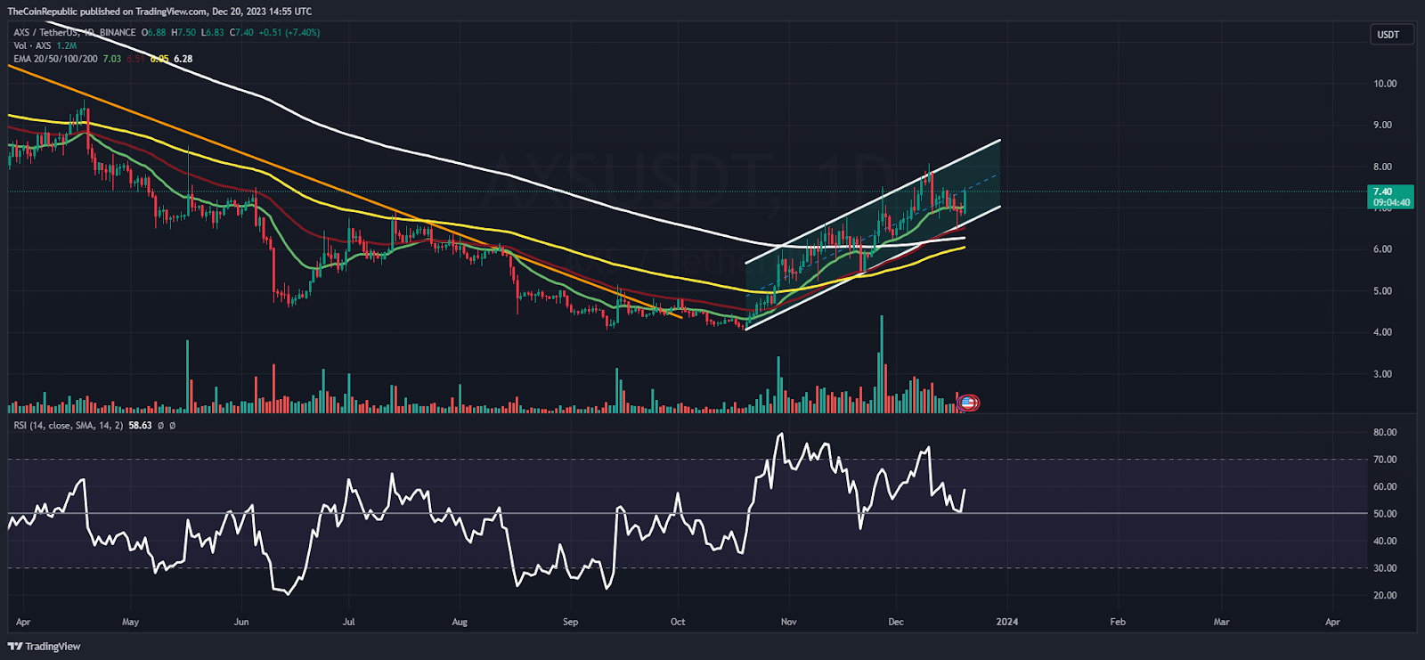Click the first Apr label on the time axis
Viewport: 1425px width, 660px height.
23,622
